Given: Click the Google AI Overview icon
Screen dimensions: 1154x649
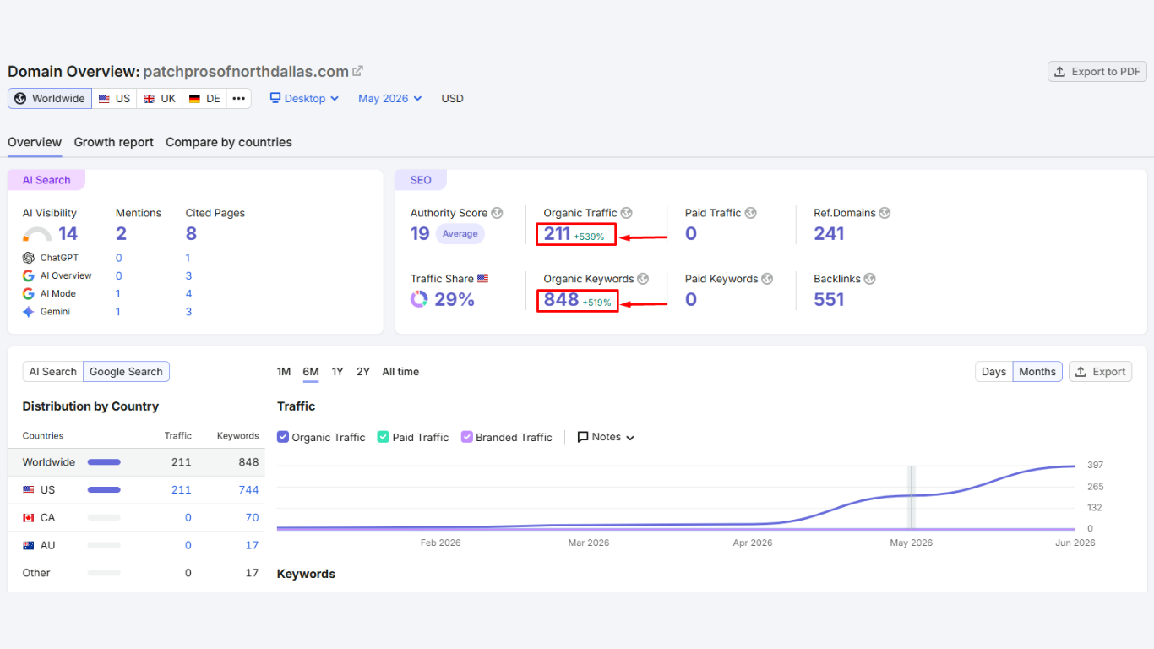Looking at the screenshot, I should (x=29, y=275).
